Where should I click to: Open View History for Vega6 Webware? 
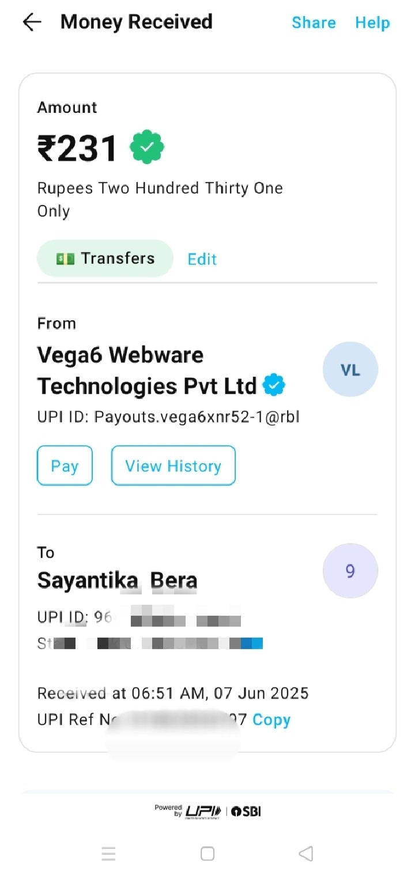(x=173, y=465)
